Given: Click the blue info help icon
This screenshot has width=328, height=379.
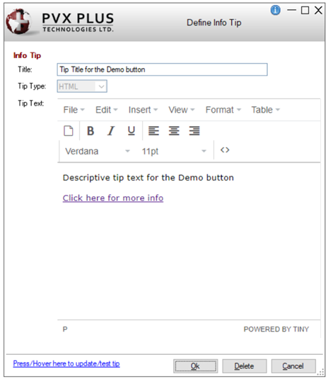Looking at the screenshot, I should tap(276, 11).
